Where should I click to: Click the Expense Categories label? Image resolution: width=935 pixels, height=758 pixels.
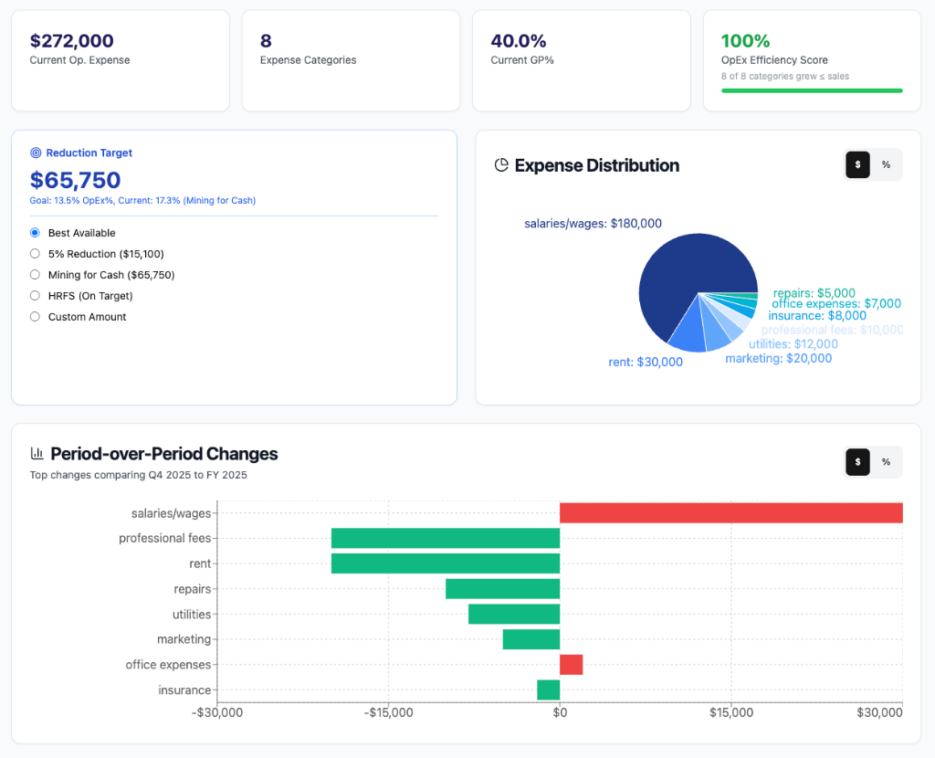pos(308,60)
